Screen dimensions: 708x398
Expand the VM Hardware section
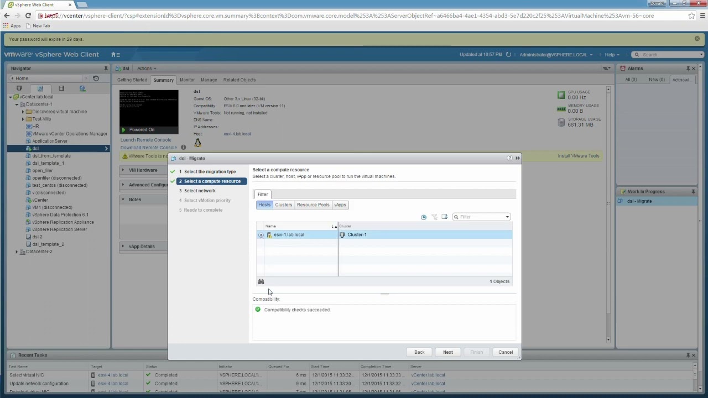[x=123, y=170]
